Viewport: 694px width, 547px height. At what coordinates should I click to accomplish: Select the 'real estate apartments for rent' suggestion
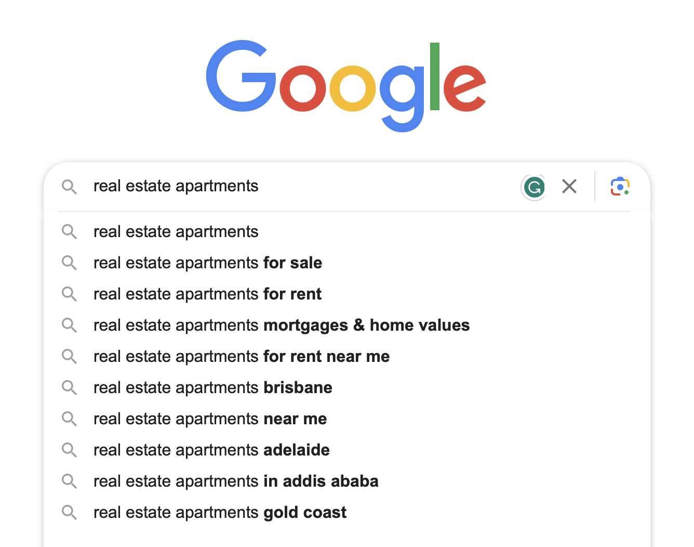coord(207,294)
